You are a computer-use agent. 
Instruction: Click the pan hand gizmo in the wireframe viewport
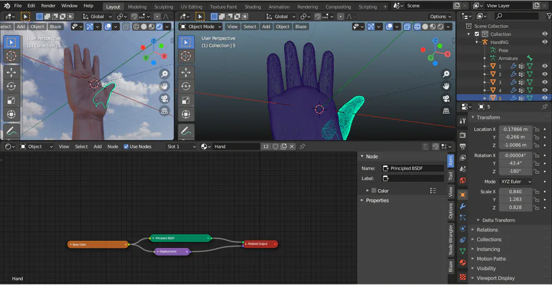tap(446, 86)
